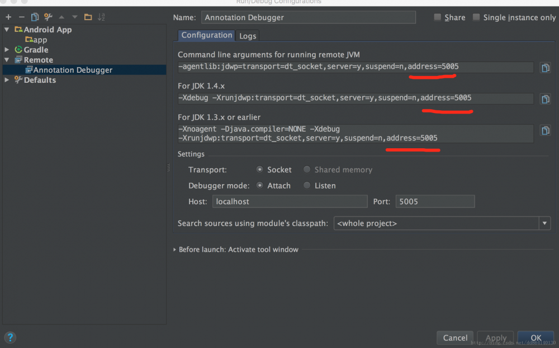
Task: Click the create new folder icon
Action: [x=88, y=17]
